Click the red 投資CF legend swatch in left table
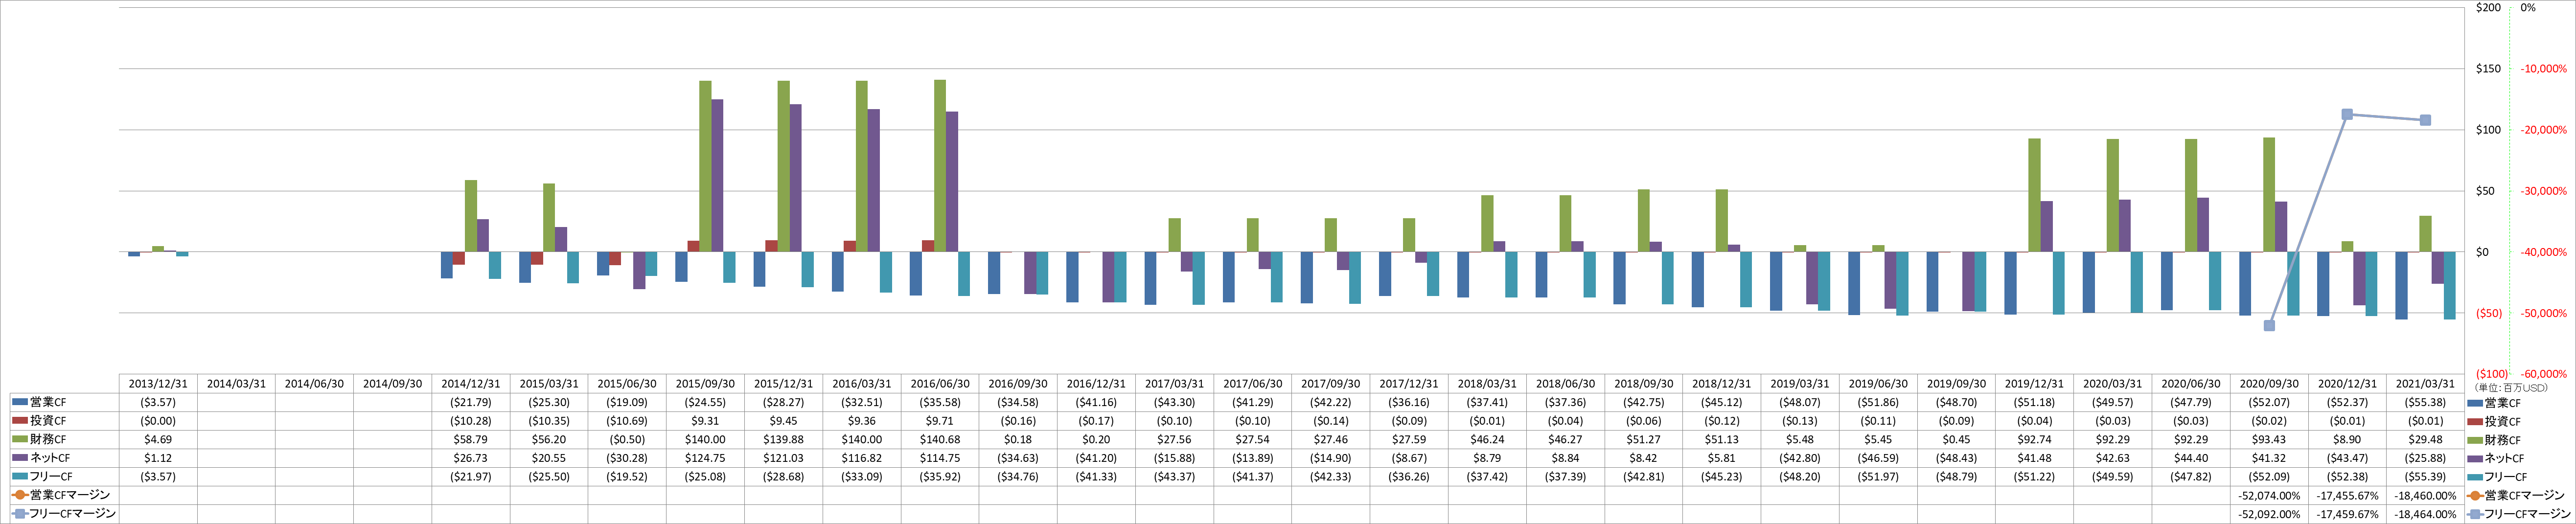 point(20,421)
